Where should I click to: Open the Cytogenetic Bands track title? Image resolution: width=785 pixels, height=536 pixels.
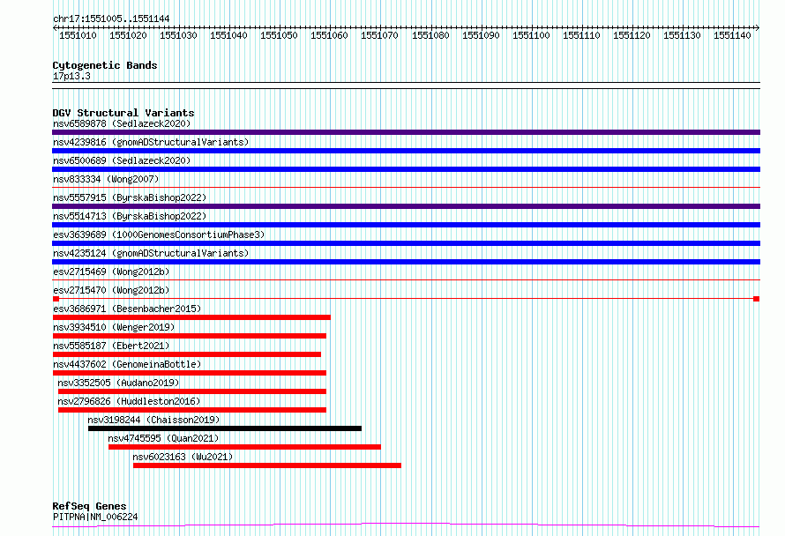pos(105,65)
